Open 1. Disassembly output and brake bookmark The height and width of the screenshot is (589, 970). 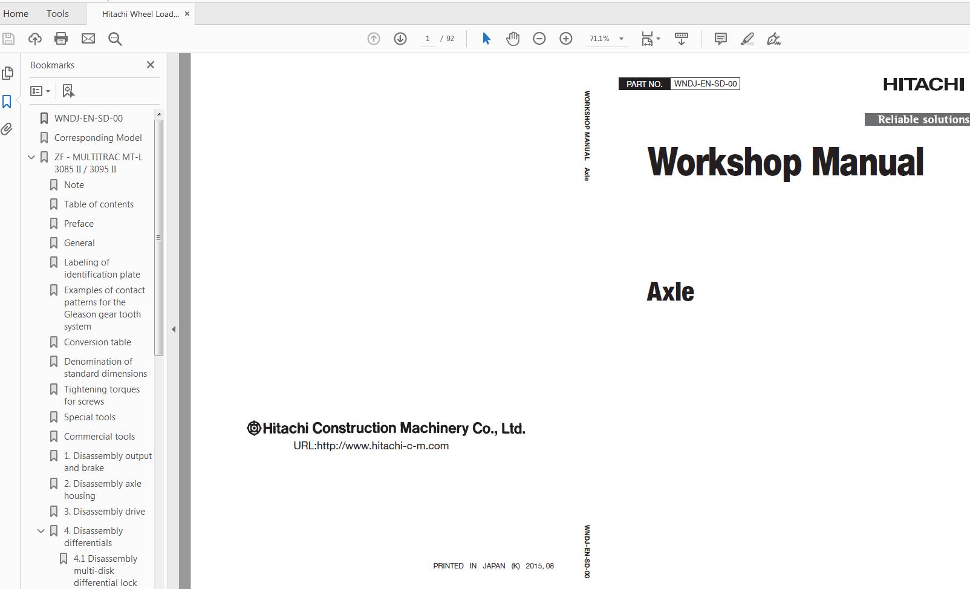click(108, 462)
